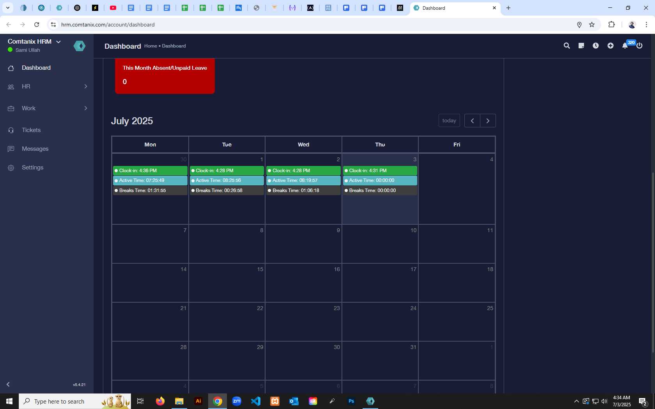The height and width of the screenshot is (409, 655).
Task: Select Clock-in: 4:31 PM event
Action: pos(380,171)
